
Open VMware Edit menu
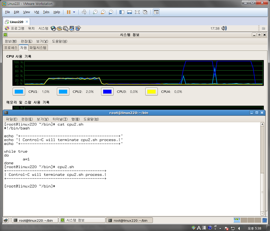pos(17,12)
